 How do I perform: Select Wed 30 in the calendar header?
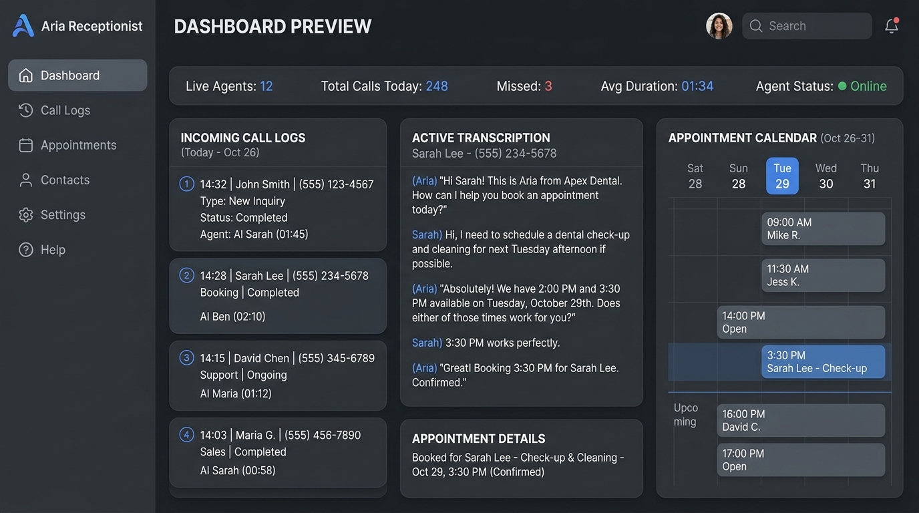click(x=826, y=176)
